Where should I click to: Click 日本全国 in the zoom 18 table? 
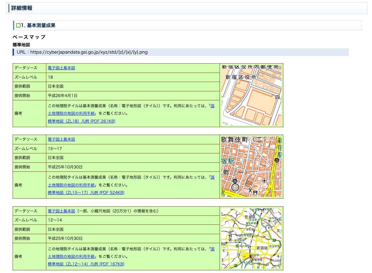[56, 86]
